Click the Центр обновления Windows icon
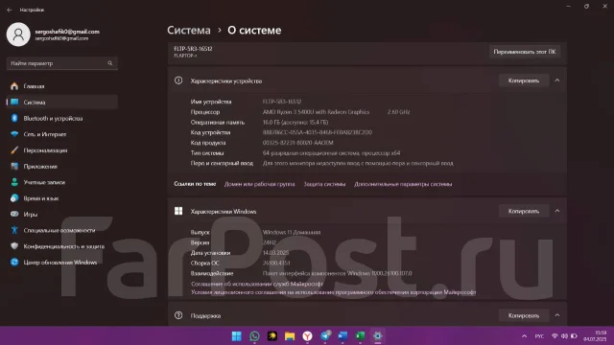This screenshot has width=614, height=345. 14,263
